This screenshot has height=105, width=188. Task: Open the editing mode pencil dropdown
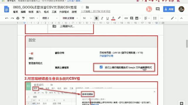point(173,18)
